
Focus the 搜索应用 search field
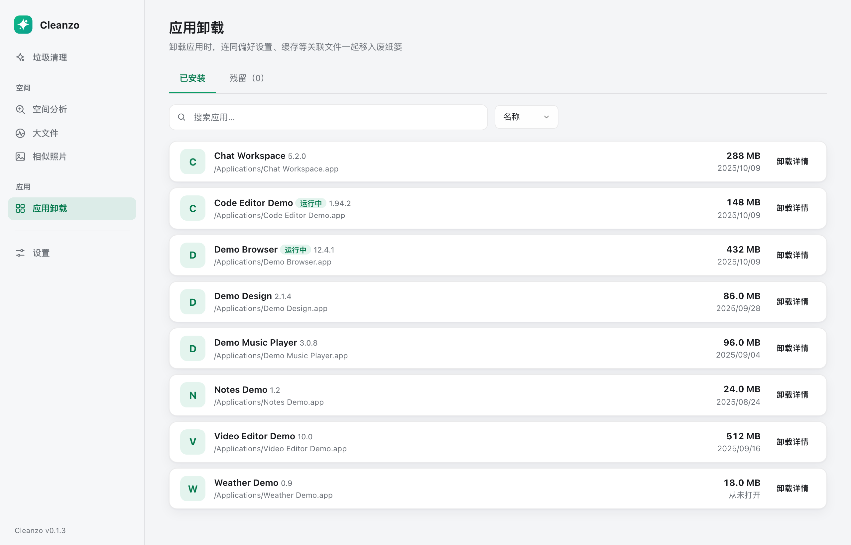[x=328, y=117]
